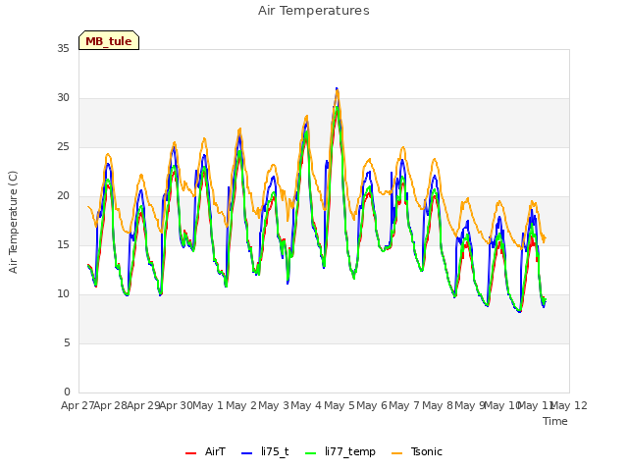Toggle the li77_temp legend entry
This screenshot has width=628, height=471.
point(340,451)
